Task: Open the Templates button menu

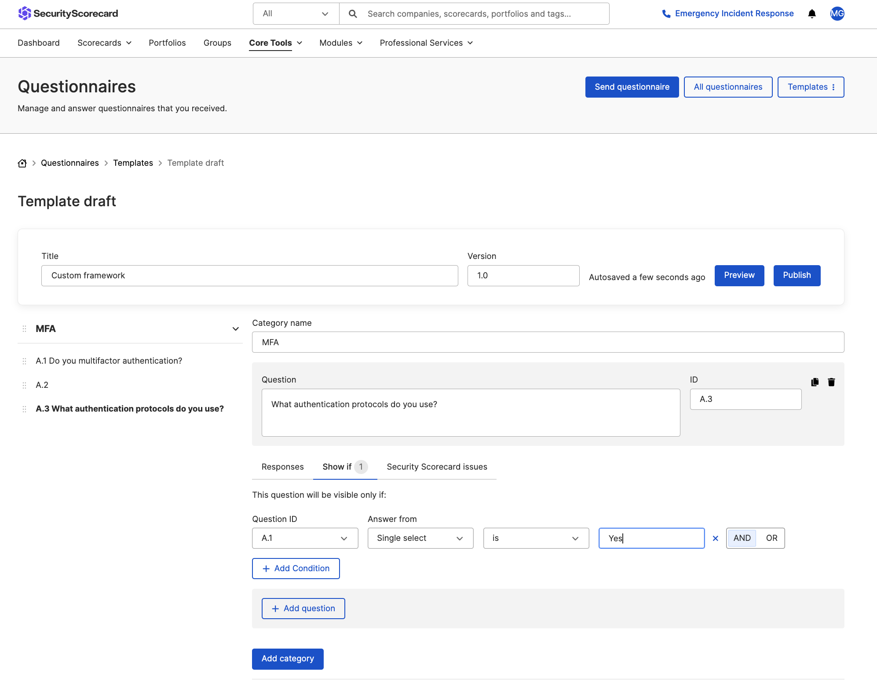Action: 811,87
